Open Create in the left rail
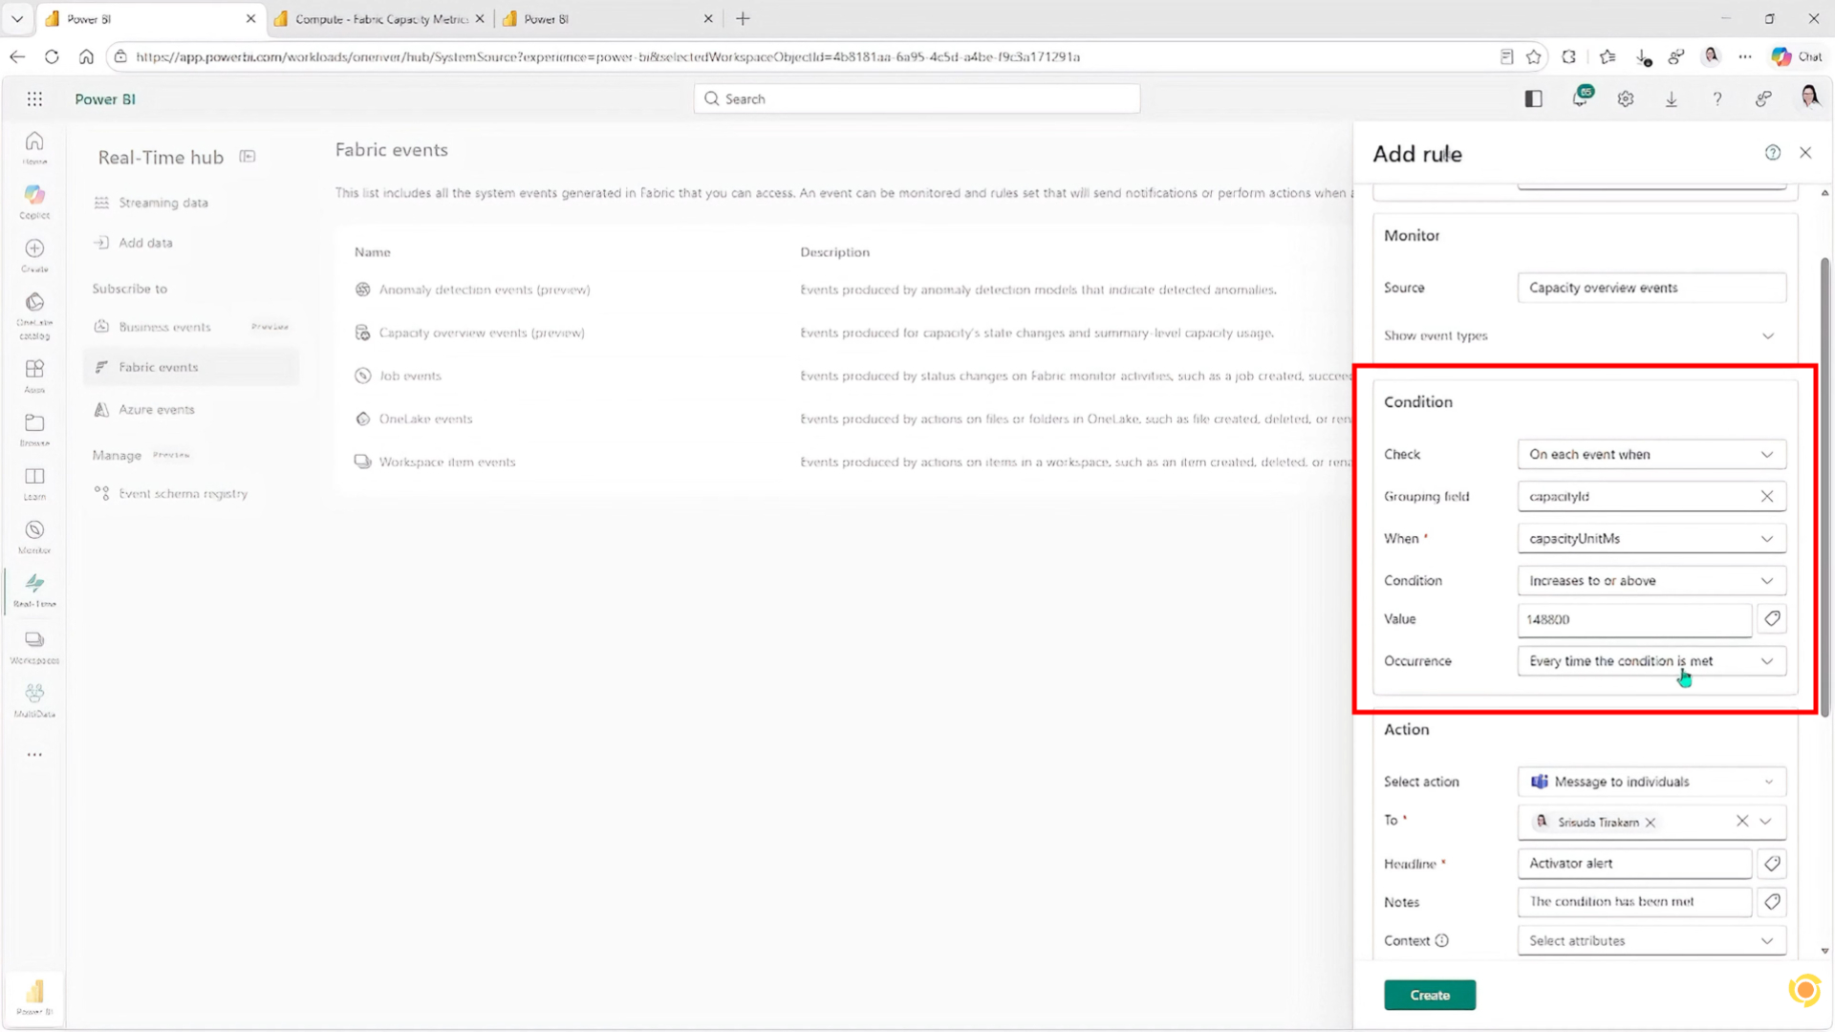 pyautogui.click(x=34, y=254)
